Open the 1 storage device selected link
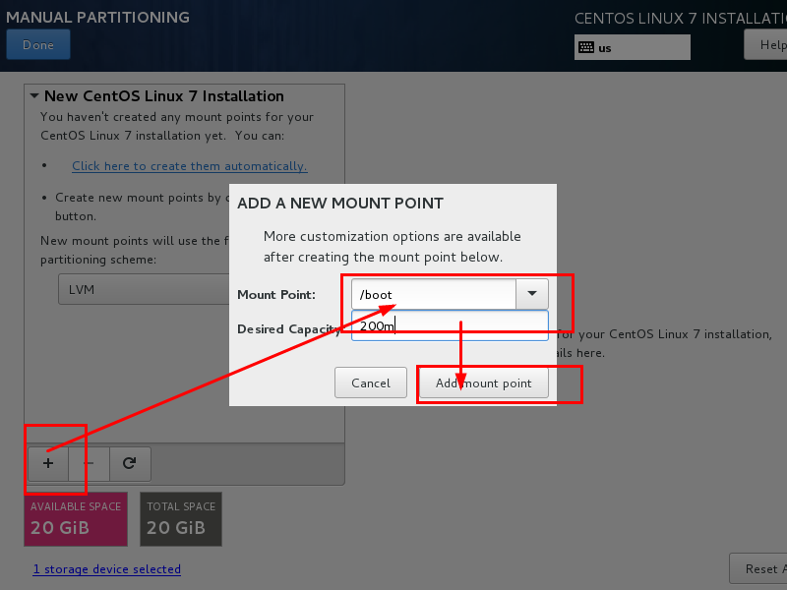Screen dimensions: 787x590 click(106, 568)
